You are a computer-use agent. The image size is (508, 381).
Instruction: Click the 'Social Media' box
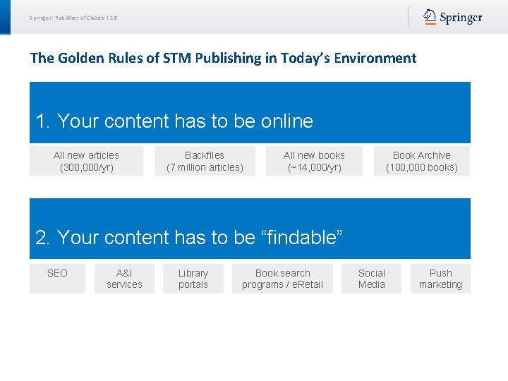point(371,279)
